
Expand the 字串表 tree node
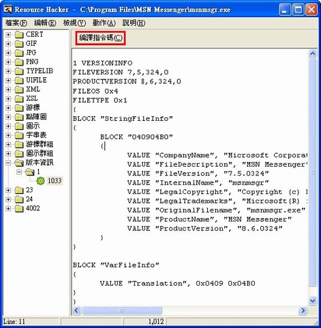8,135
